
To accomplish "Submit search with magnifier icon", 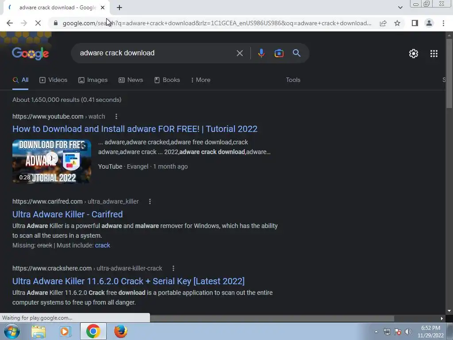I will [296, 53].
